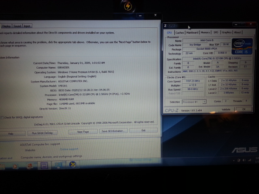Open the media player taskbar icon

15,167
